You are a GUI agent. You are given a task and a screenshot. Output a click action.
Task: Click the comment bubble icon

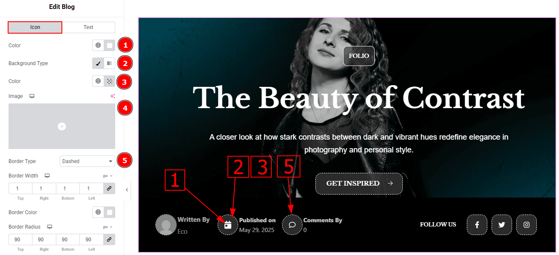[292, 225]
